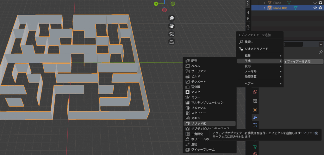Open the Object properties orange square tab
This screenshot has width=324, height=155.
255,110
